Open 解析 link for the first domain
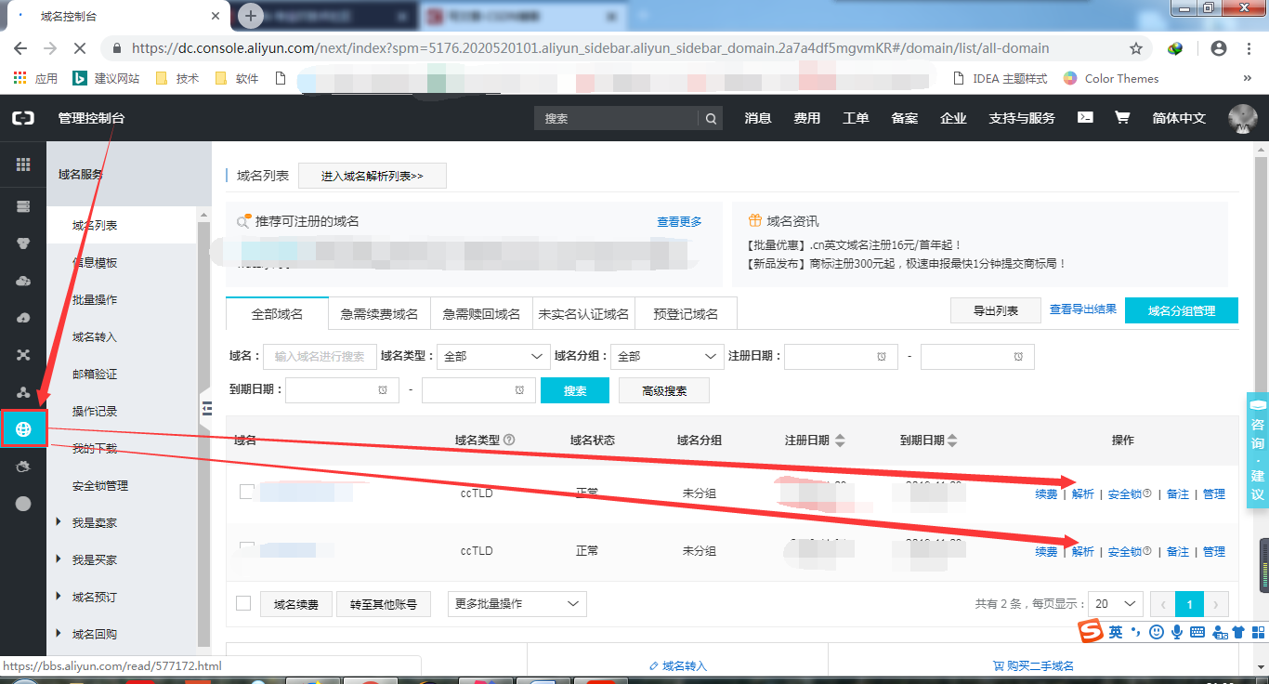The width and height of the screenshot is (1269, 684). click(1081, 493)
